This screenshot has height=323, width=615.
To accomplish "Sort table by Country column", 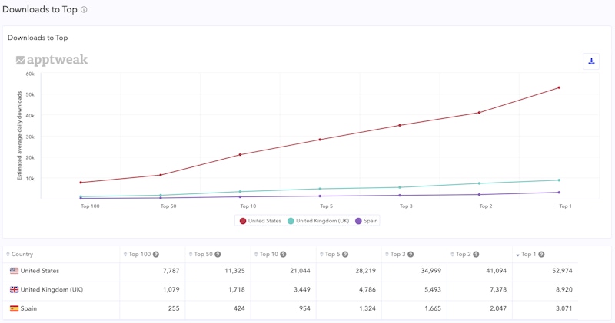I will [x=22, y=255].
